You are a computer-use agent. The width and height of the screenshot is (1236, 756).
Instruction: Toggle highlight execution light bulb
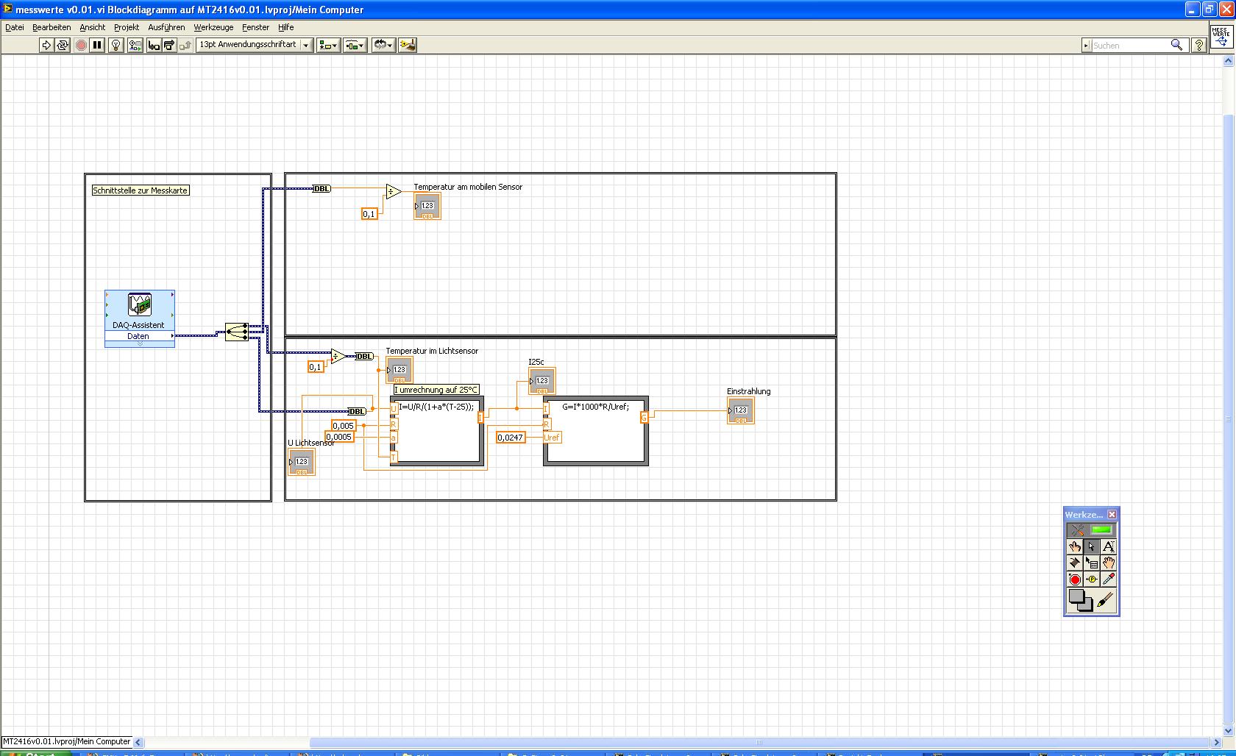(x=116, y=45)
